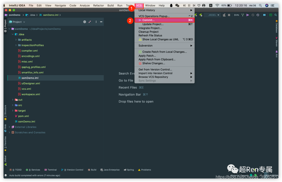Open Terminal tool window tab
The width and height of the screenshot is (282, 182).
[x=51, y=170]
